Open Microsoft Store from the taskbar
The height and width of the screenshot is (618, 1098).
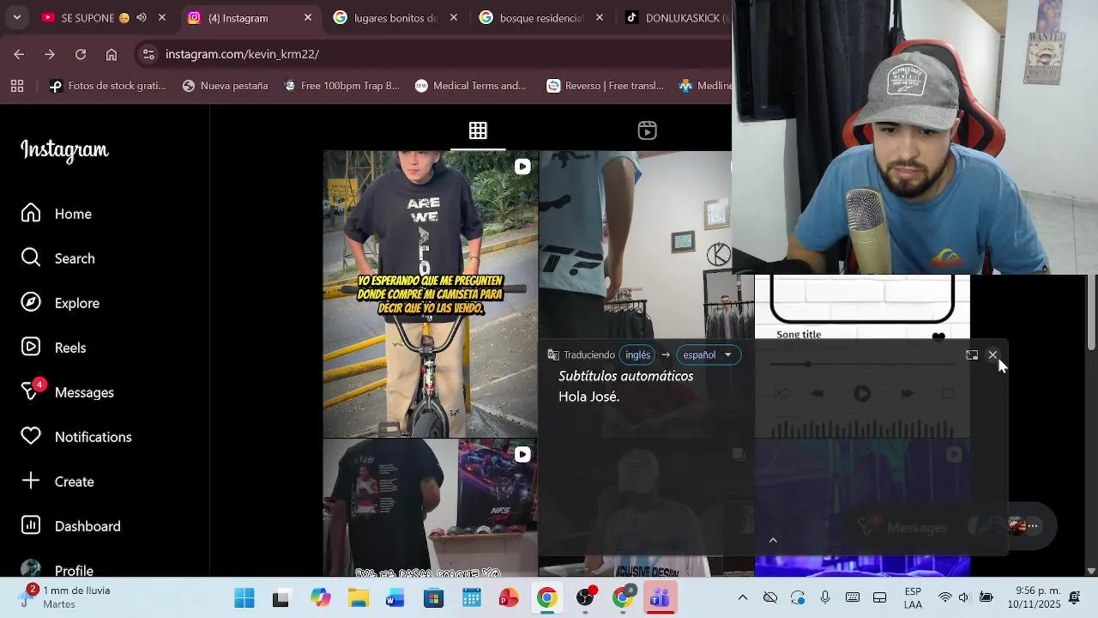click(433, 598)
